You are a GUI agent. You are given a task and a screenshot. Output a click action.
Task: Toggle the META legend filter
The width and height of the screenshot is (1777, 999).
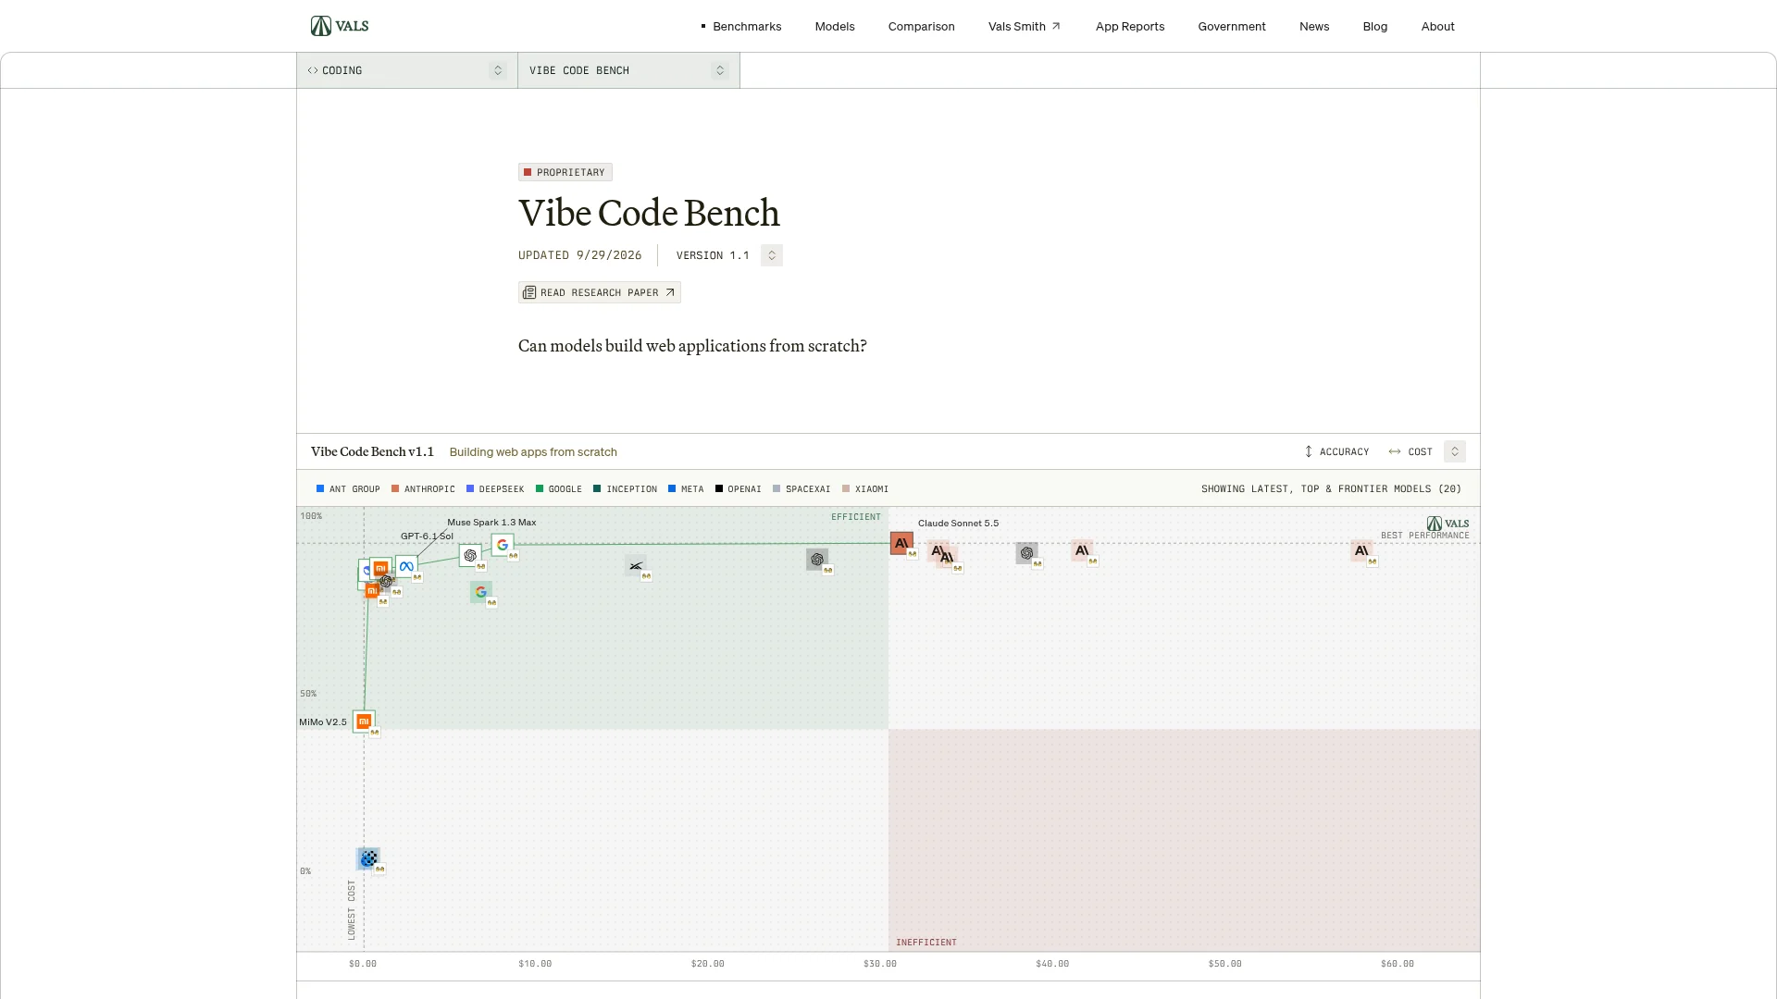[686, 488]
